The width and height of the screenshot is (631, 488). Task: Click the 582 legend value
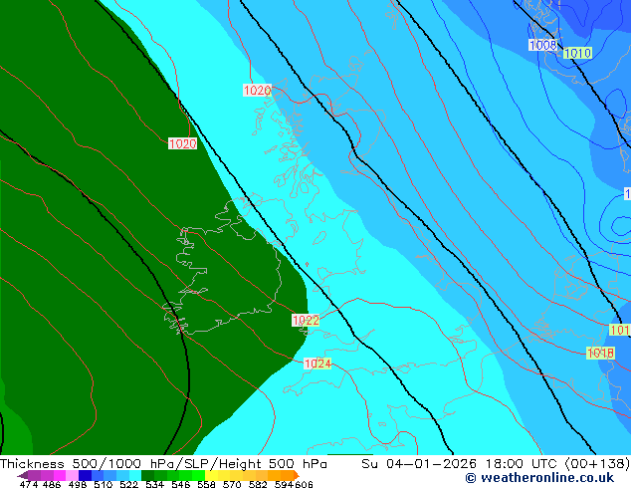click(258, 484)
